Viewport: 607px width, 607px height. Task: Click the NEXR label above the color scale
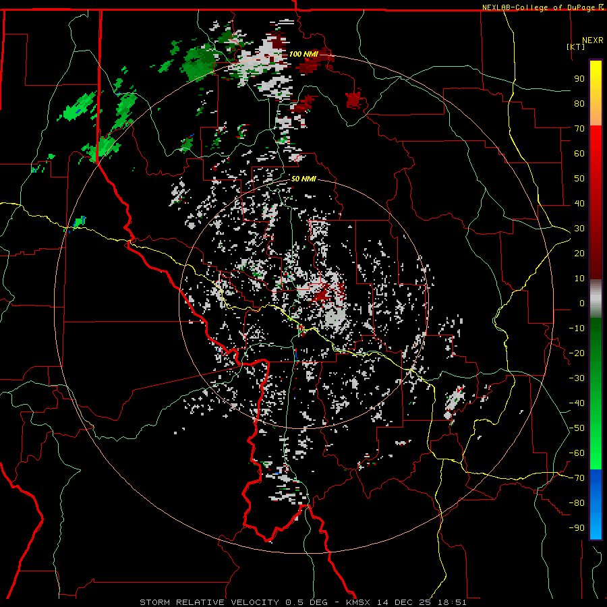point(592,40)
